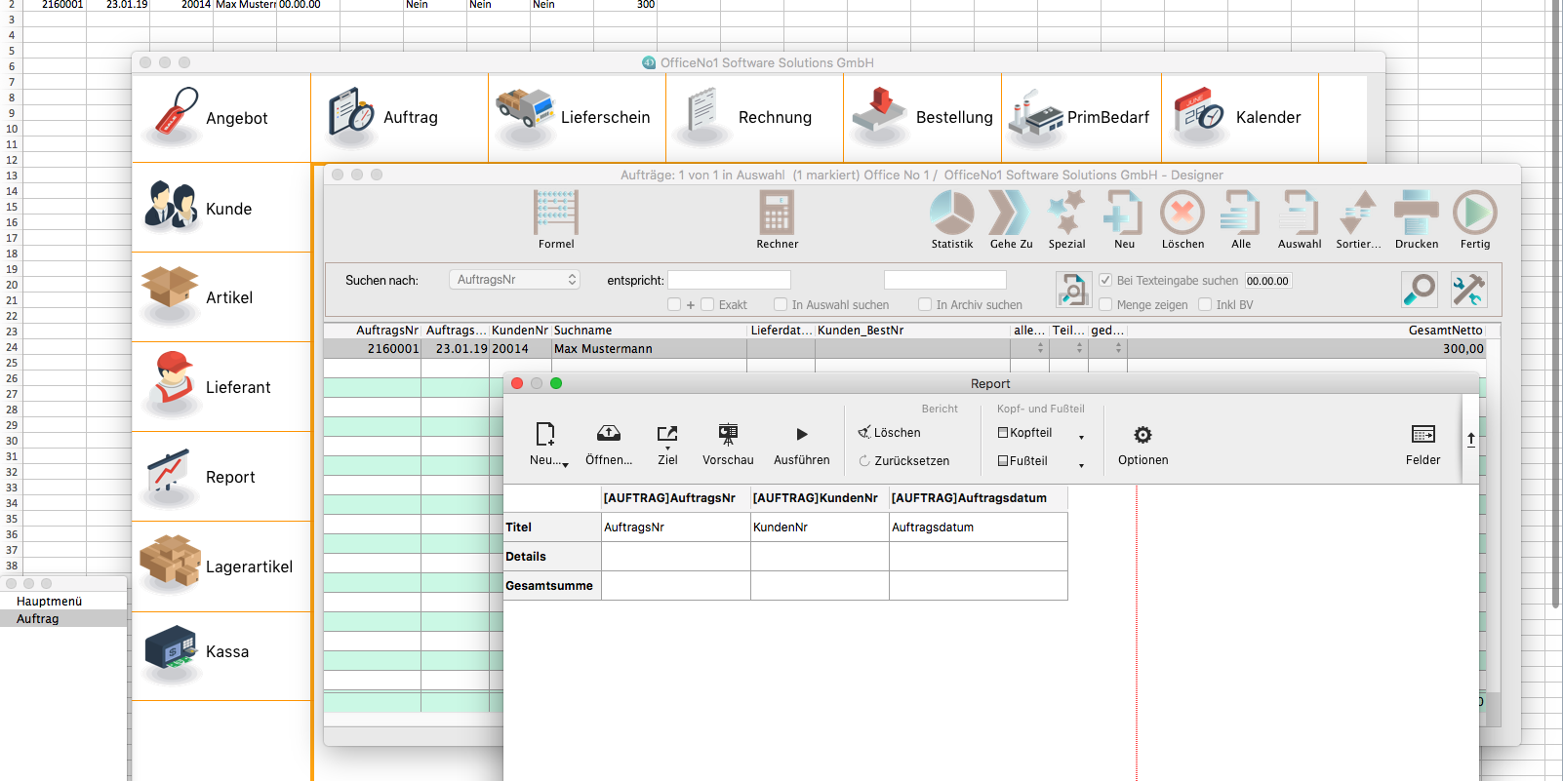The width and height of the screenshot is (1563, 781).
Task: Enable the Kopfteil checkbox
Action: tap(1003, 433)
